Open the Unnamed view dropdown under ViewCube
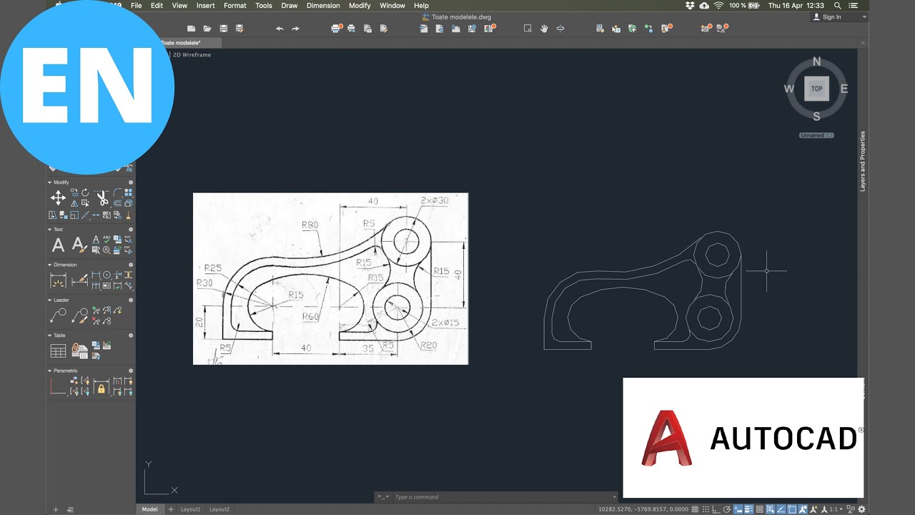Image resolution: width=915 pixels, height=515 pixels. (816, 135)
